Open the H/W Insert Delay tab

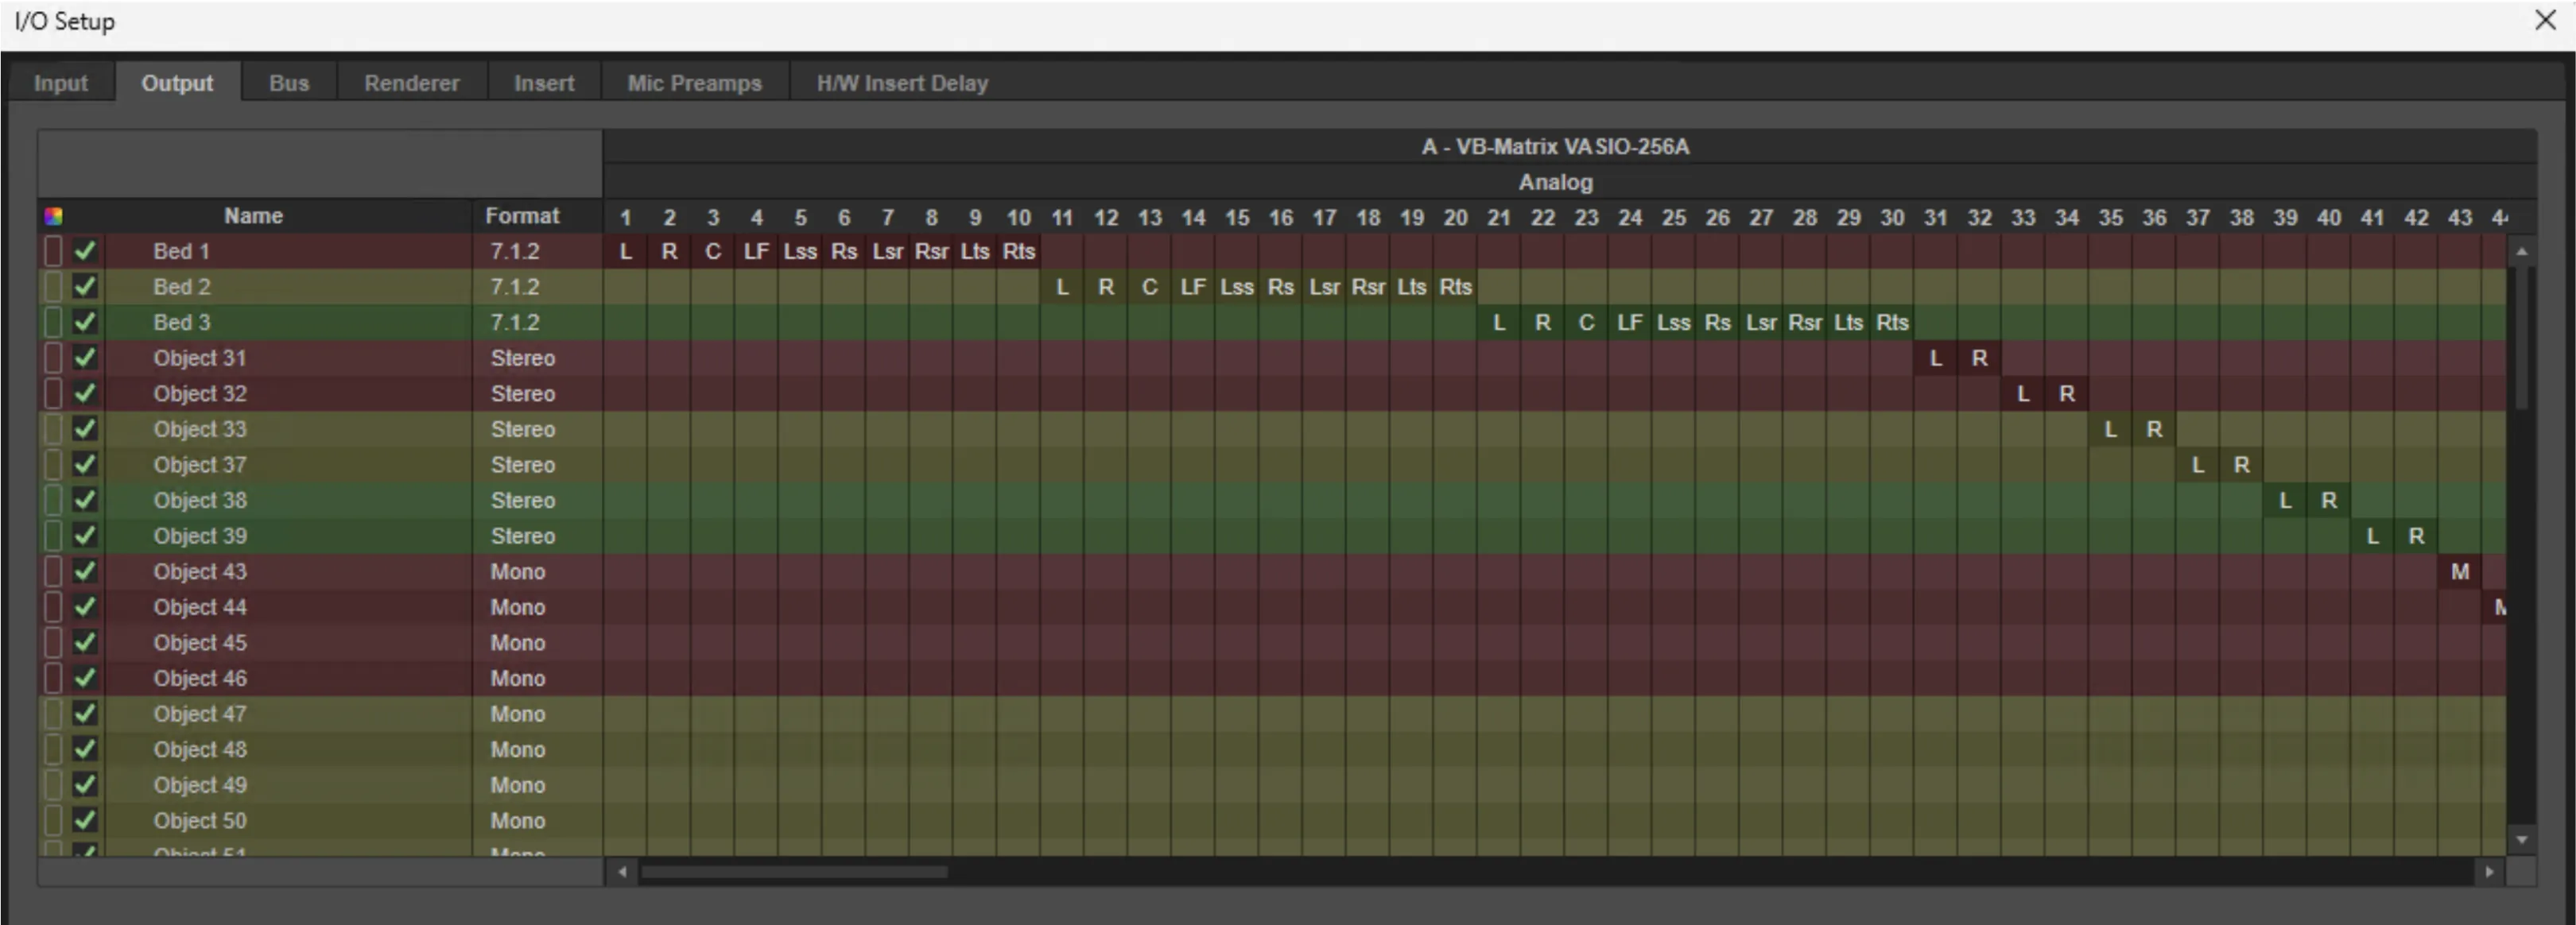[902, 83]
